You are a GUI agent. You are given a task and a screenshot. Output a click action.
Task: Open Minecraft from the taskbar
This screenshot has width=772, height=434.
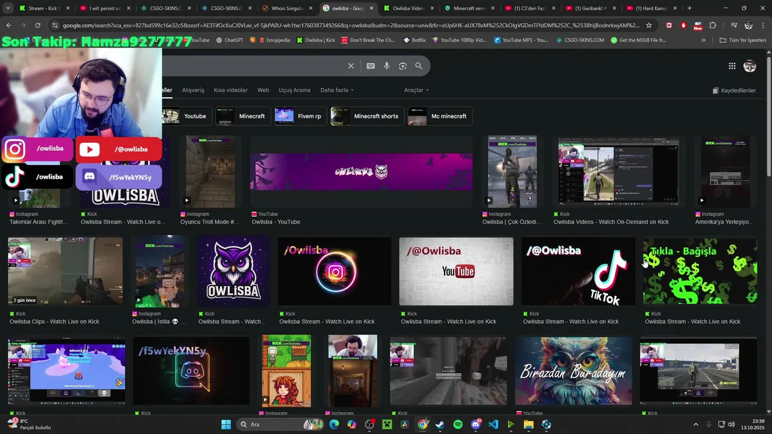click(x=387, y=424)
